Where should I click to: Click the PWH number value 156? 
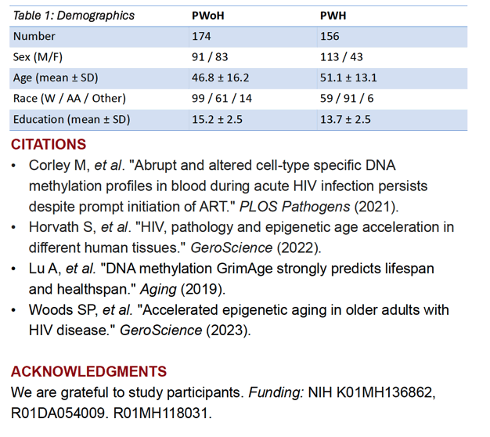tap(330, 36)
